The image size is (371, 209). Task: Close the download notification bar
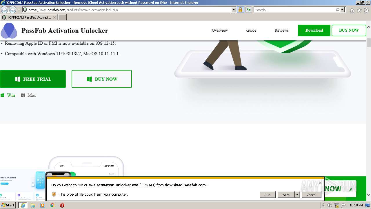(x=320, y=183)
